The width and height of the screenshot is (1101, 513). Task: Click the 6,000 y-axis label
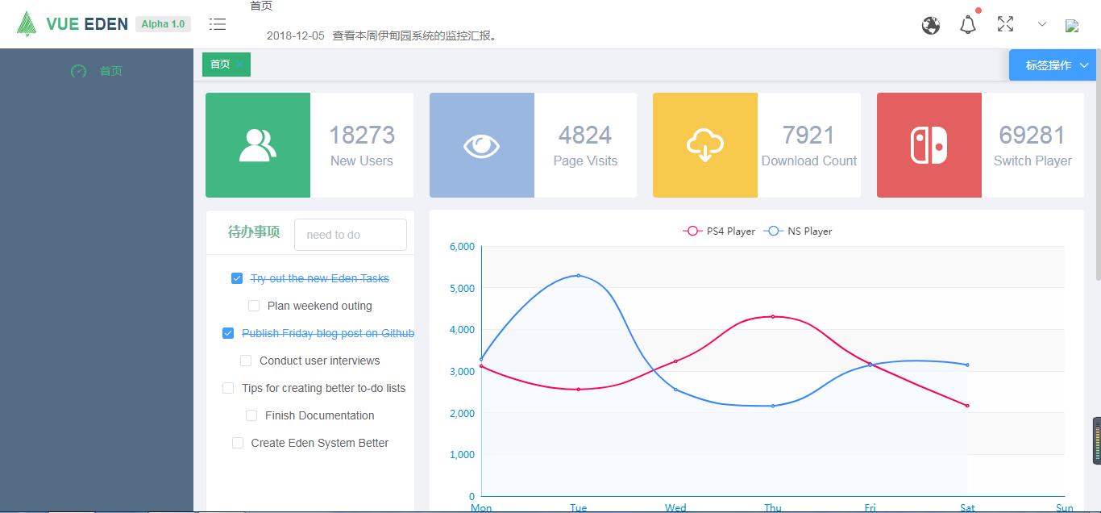[x=462, y=247]
